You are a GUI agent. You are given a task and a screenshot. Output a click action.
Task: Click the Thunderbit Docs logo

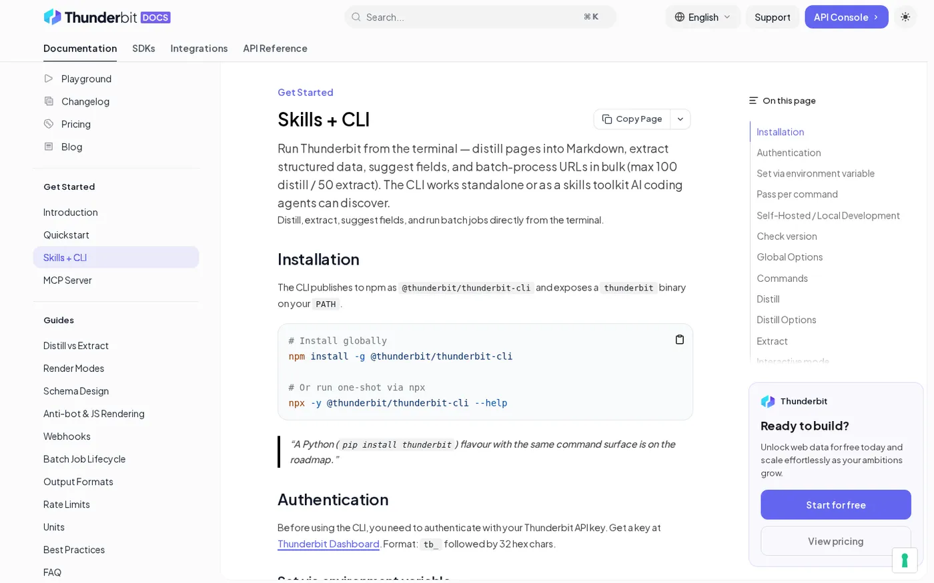click(x=107, y=17)
